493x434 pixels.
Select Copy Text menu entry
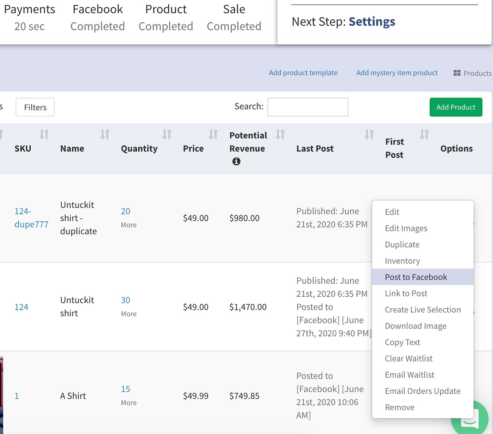[x=423, y=342]
